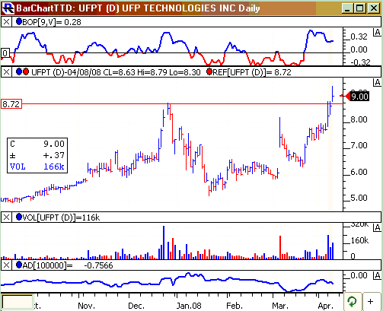Image resolution: width=383 pixels, height=311 pixels.
Task: Click the blue UFPT price series dot
Action: [19, 72]
